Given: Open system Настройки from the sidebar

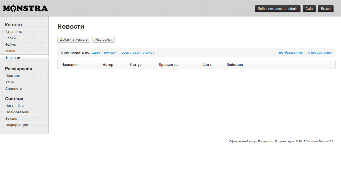Looking at the screenshot, I should click(x=14, y=106).
